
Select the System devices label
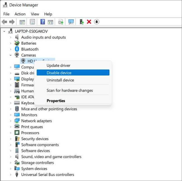click(34, 168)
